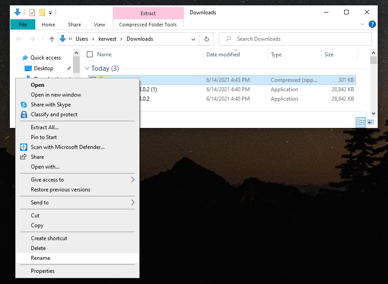The image size is (388, 284).
Task: Click the New Folder quick access icon
Action: [42, 12]
